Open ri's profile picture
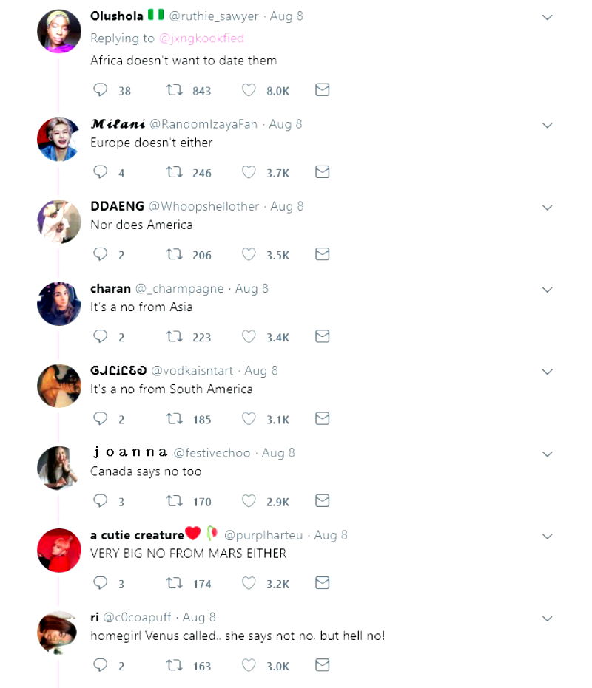Image resolution: width=592 pixels, height=688 pixels. [59, 632]
